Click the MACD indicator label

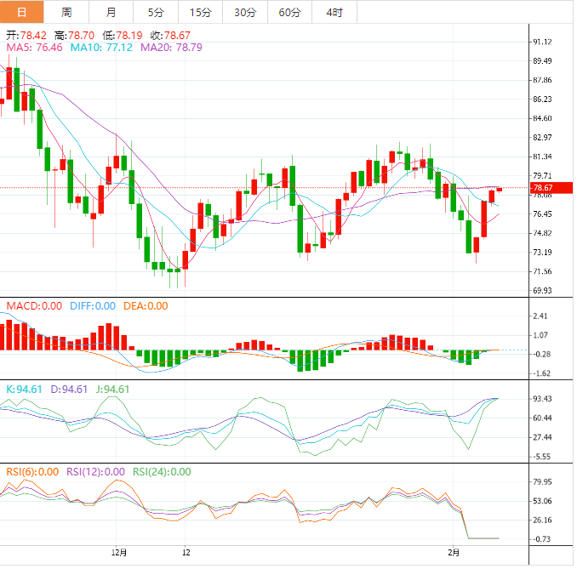tap(34, 306)
